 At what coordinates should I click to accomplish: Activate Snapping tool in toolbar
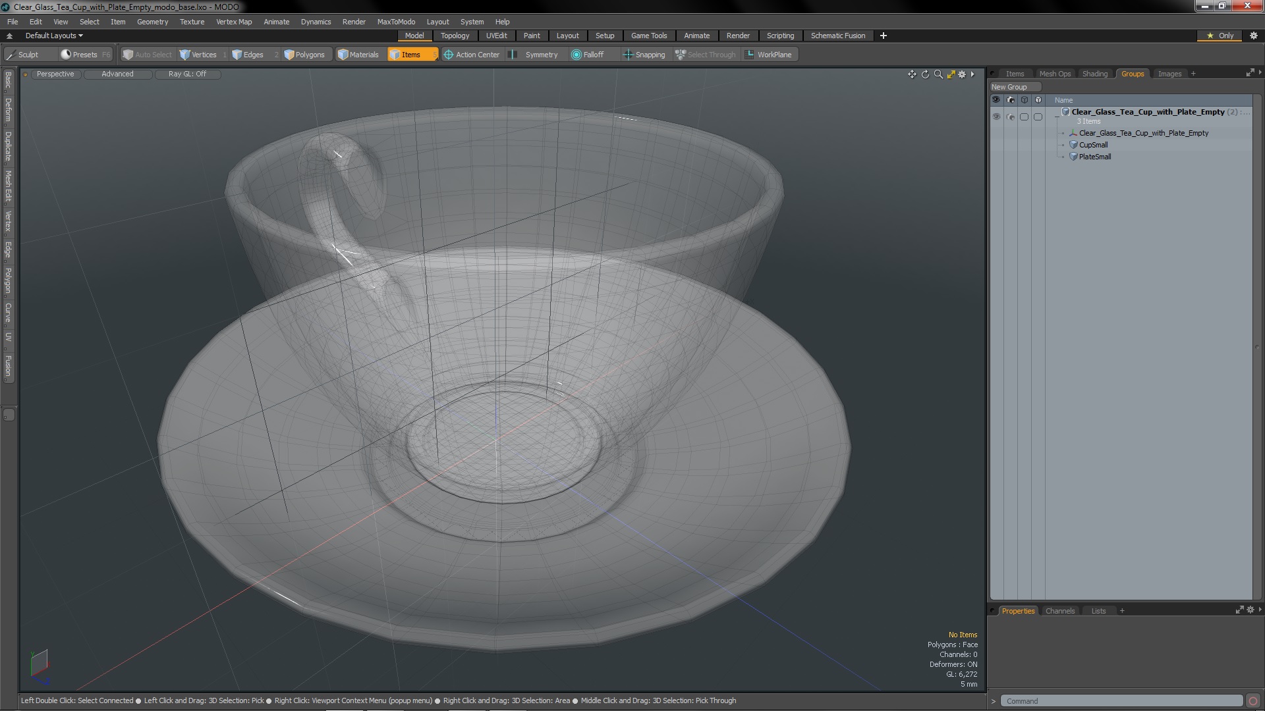(x=644, y=55)
